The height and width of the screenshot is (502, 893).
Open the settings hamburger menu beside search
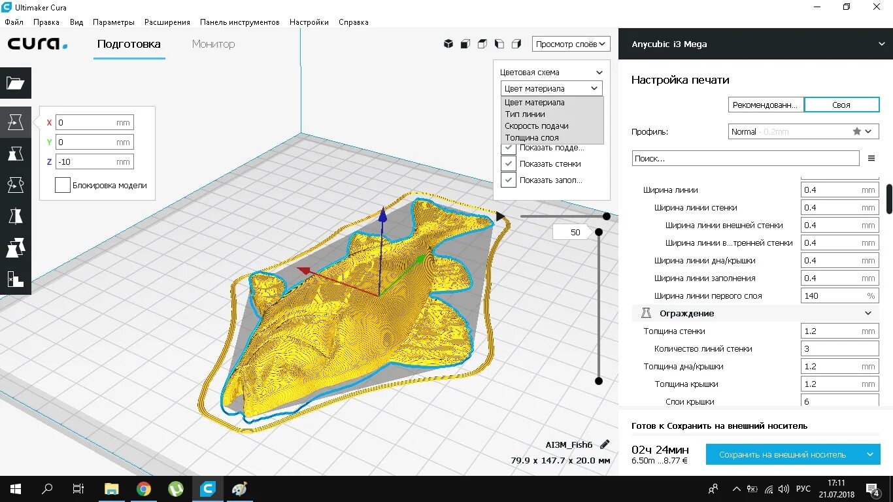click(871, 158)
